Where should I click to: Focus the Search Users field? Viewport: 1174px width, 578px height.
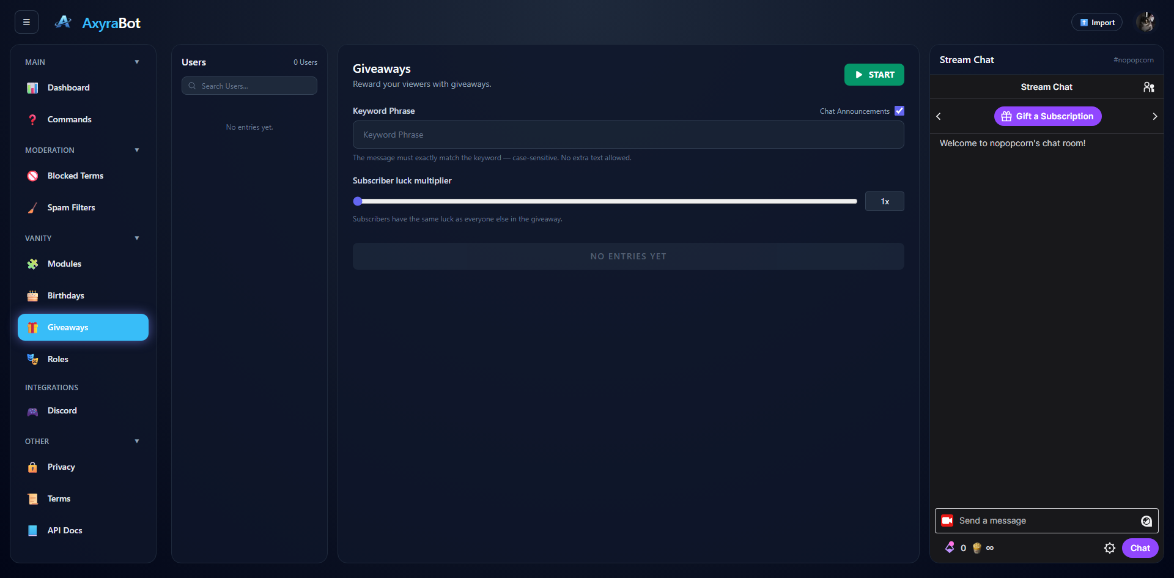click(249, 86)
